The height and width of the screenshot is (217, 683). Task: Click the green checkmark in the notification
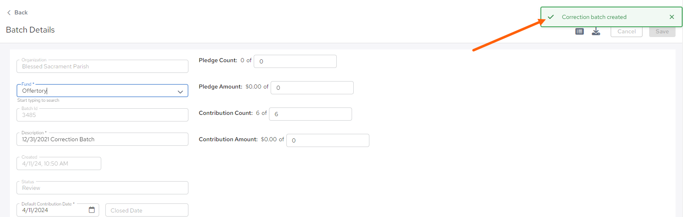(x=551, y=17)
